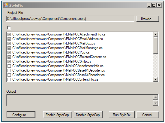The height and width of the screenshot is (123, 165).
Task: Uncheck EMail\OCAttachmentInfo.cs checkbox
Action: tap(9, 34)
